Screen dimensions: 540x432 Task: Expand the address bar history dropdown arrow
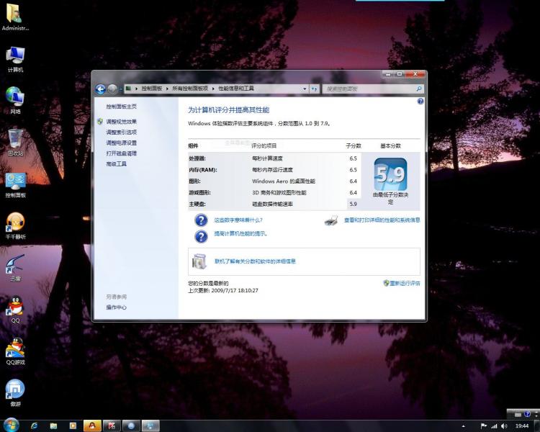click(x=305, y=89)
